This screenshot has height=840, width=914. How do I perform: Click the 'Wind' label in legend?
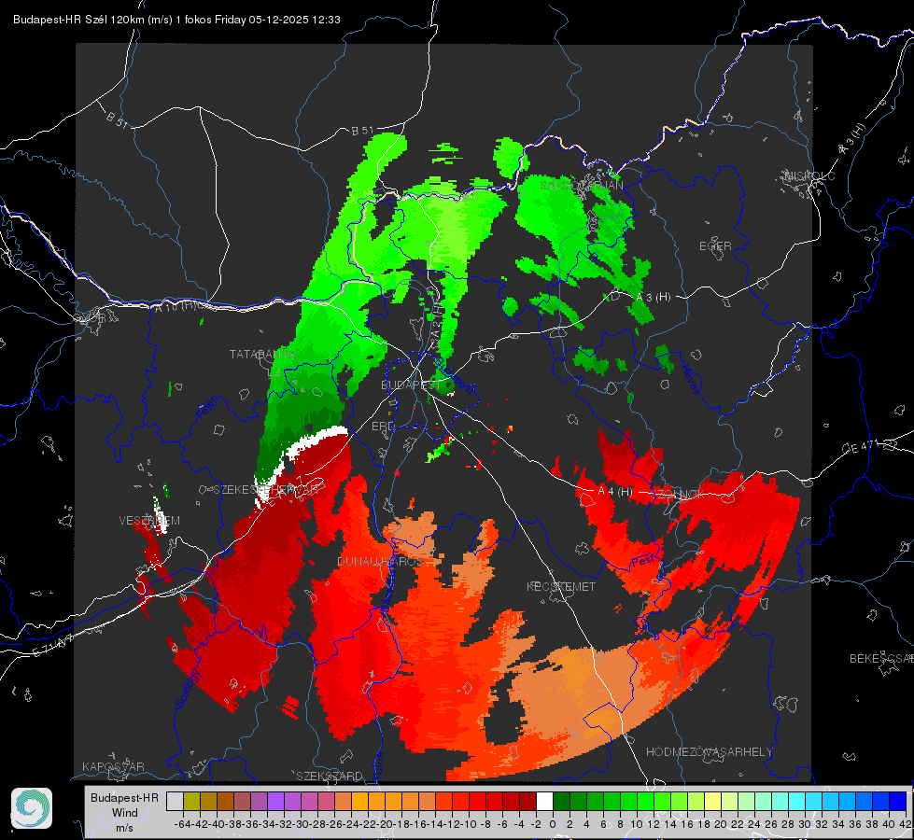(125, 812)
